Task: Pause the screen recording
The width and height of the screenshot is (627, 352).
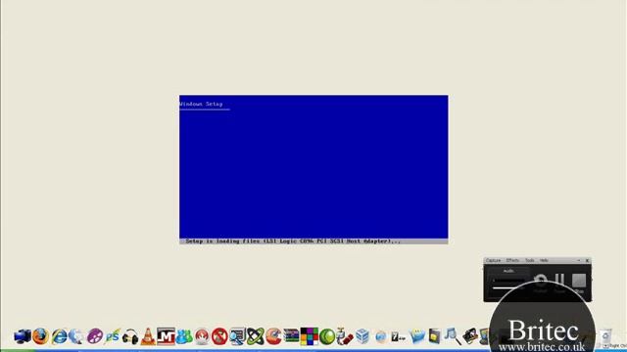Action: click(559, 281)
